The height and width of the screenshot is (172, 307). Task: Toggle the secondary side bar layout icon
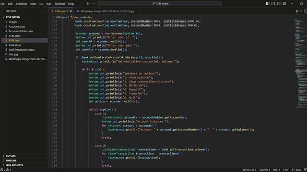pos(279,3)
